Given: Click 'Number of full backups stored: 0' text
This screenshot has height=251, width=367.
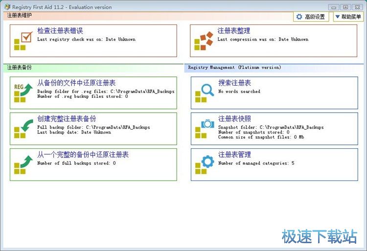Looking at the screenshot, I should pyautogui.click(x=76, y=163).
